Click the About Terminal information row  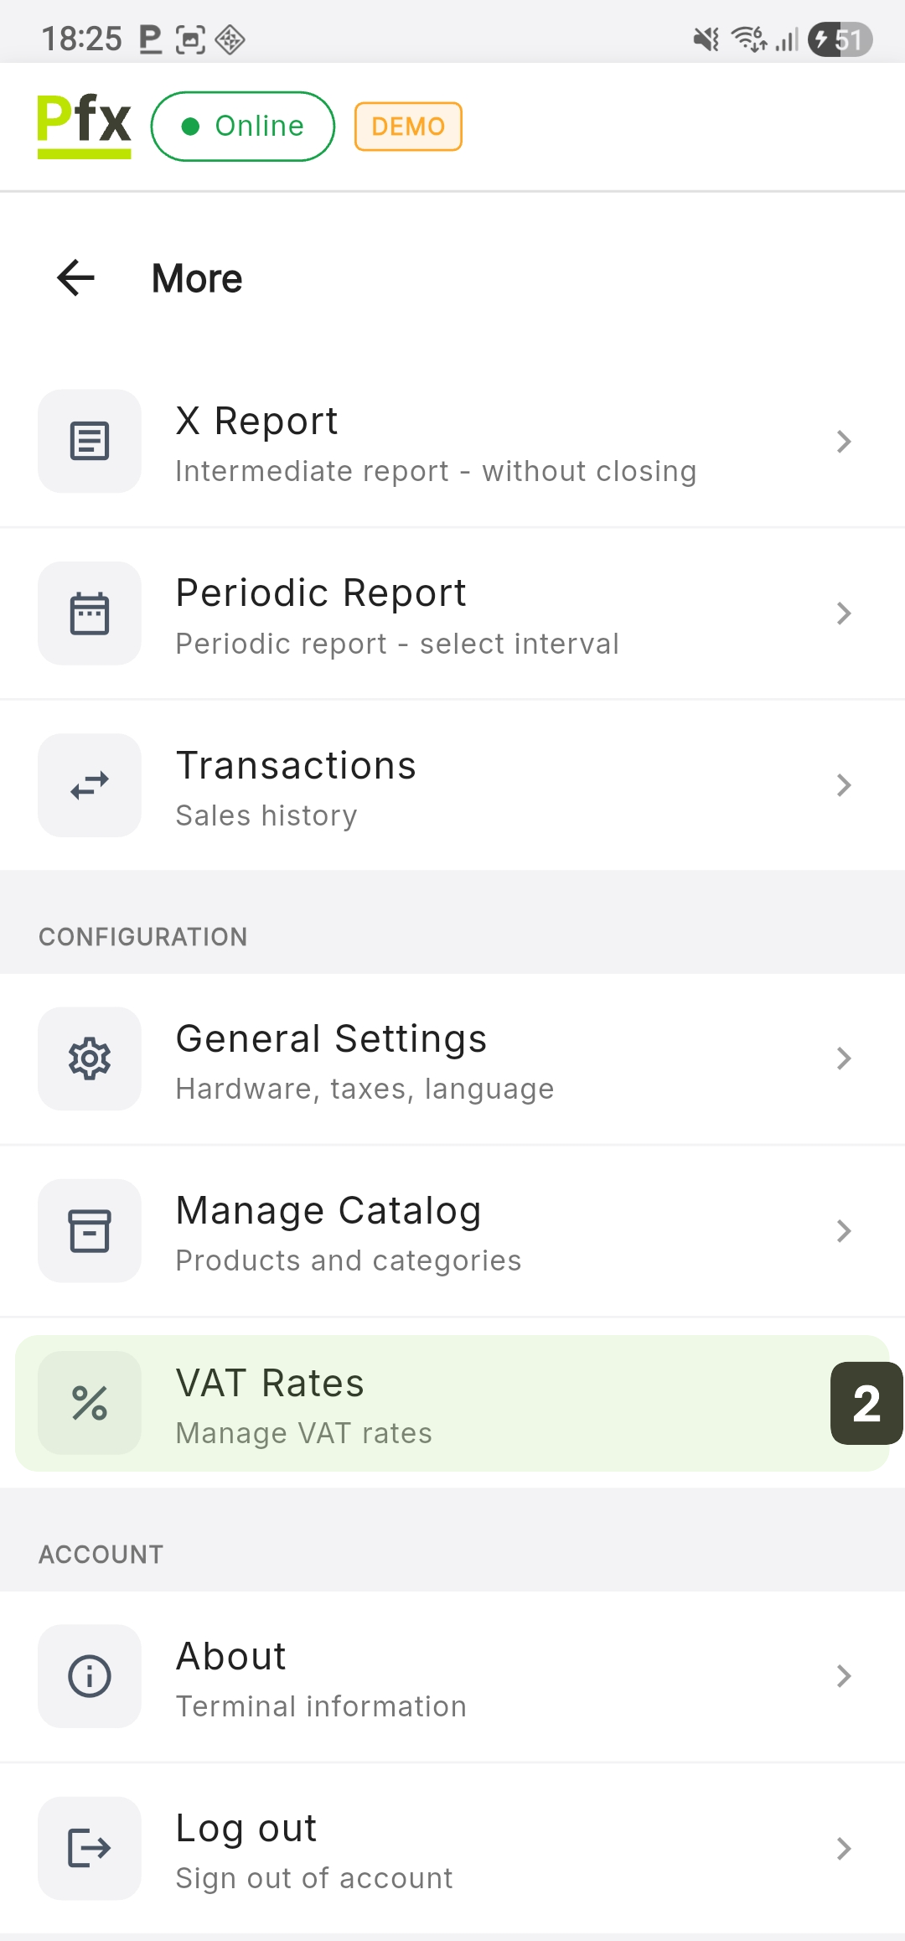click(x=452, y=1676)
